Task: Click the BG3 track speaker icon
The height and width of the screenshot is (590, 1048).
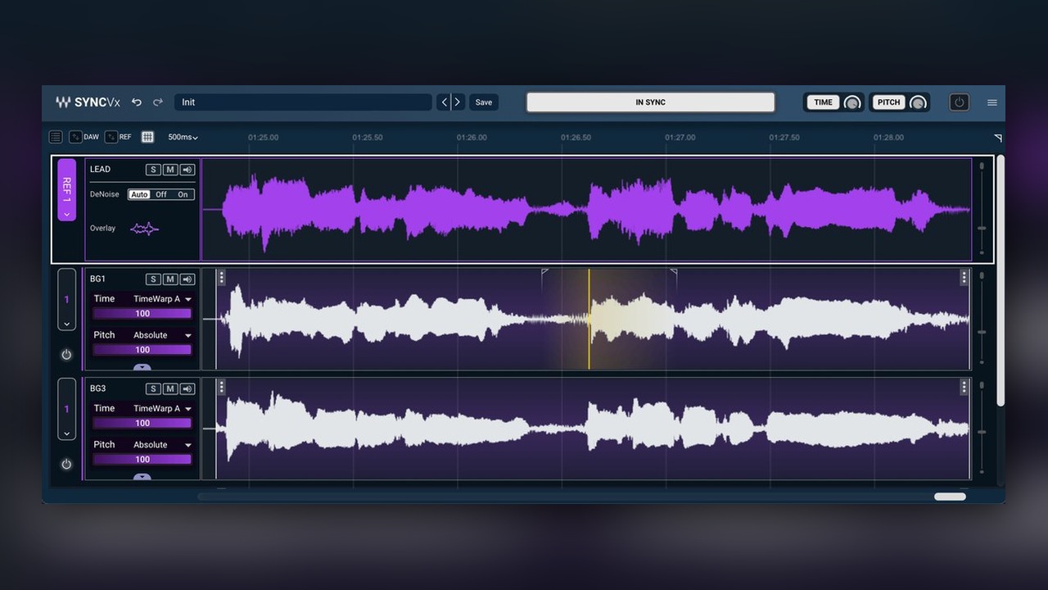Action: coord(187,388)
